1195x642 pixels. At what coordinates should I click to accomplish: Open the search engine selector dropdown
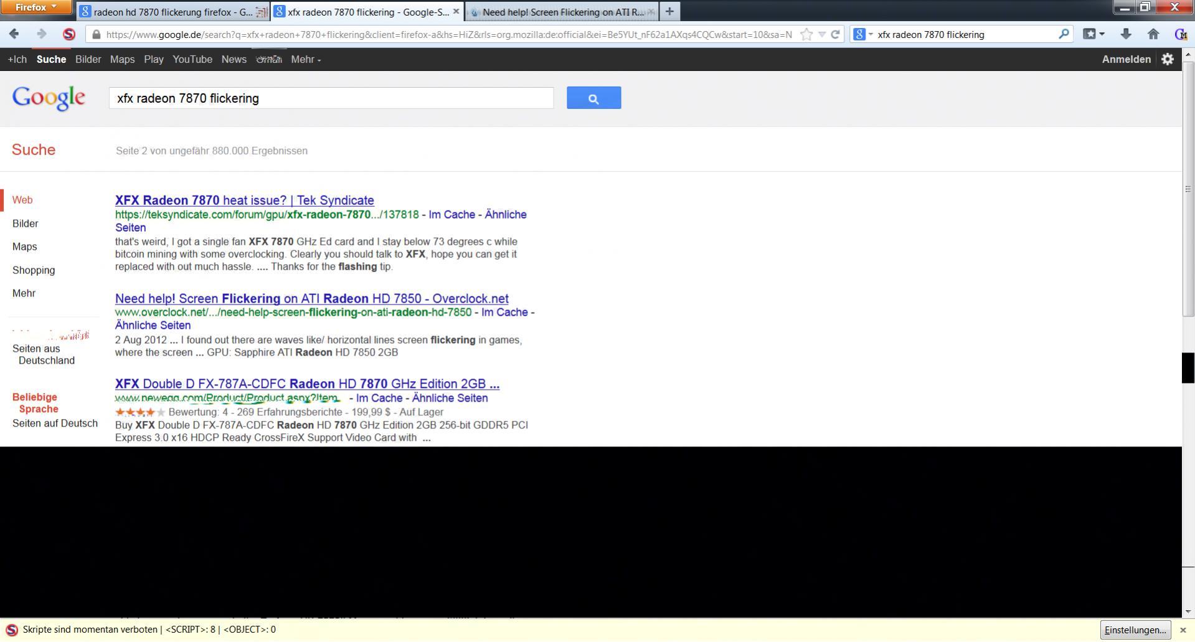coord(862,34)
